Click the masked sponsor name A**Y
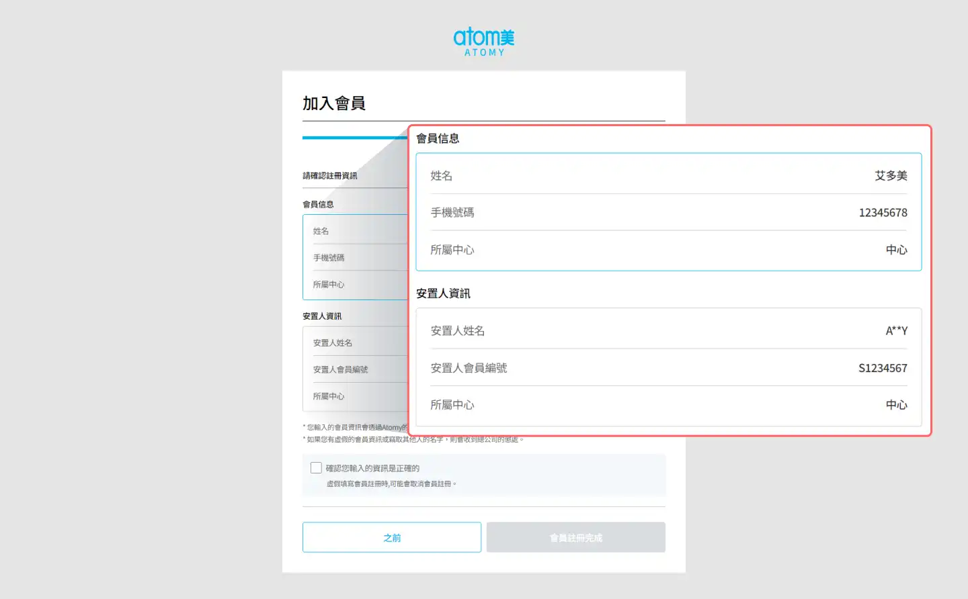Image resolution: width=968 pixels, height=599 pixels. tap(895, 331)
